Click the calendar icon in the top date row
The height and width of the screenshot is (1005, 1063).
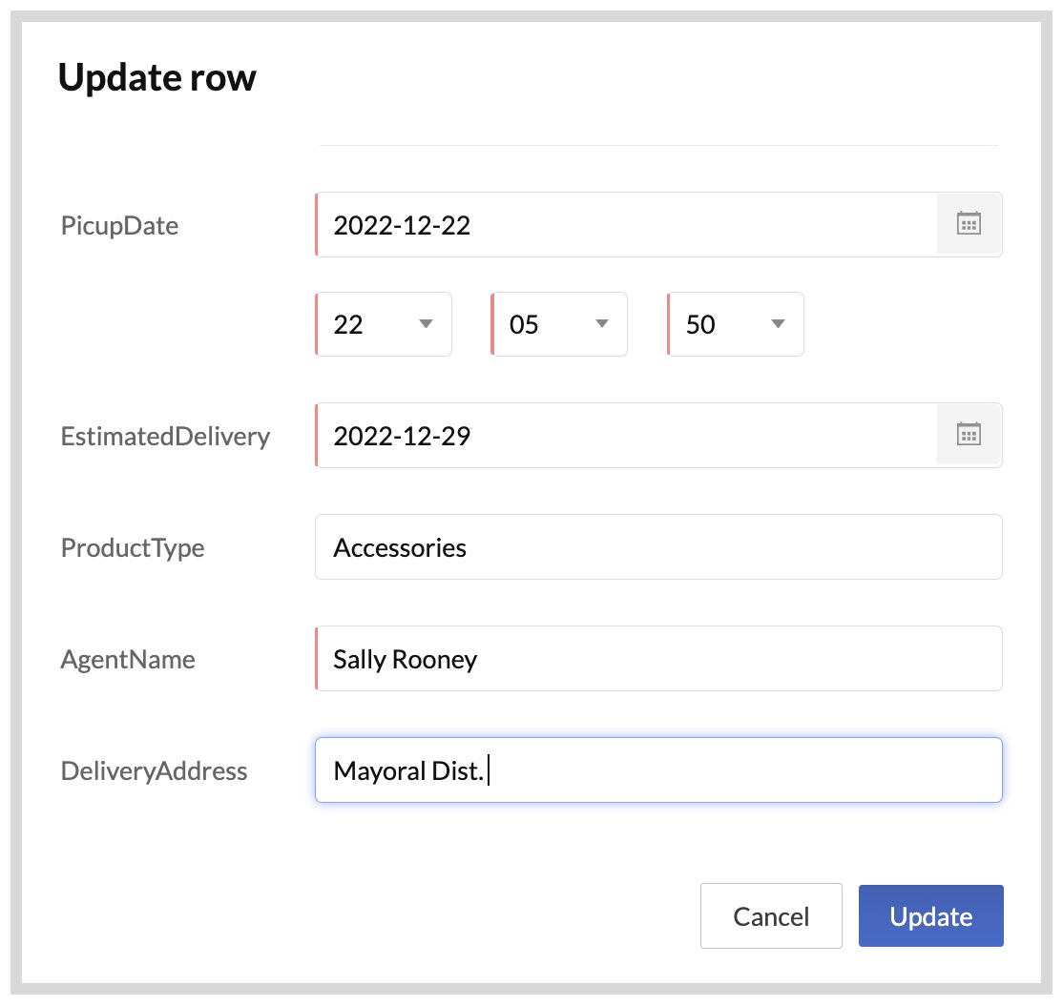click(969, 224)
